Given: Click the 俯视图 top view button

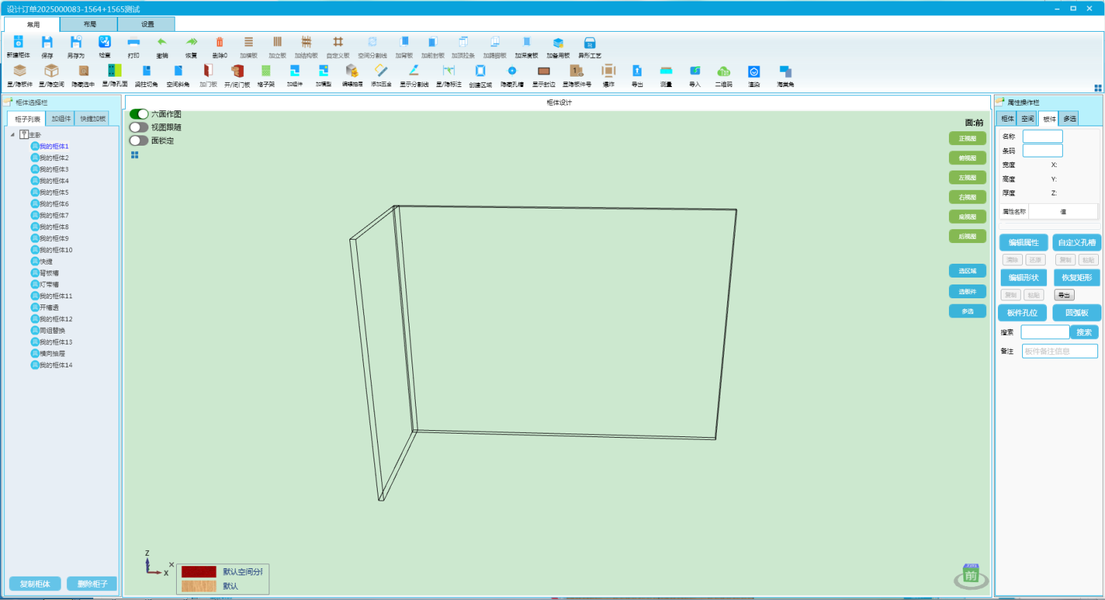Looking at the screenshot, I should (968, 158).
